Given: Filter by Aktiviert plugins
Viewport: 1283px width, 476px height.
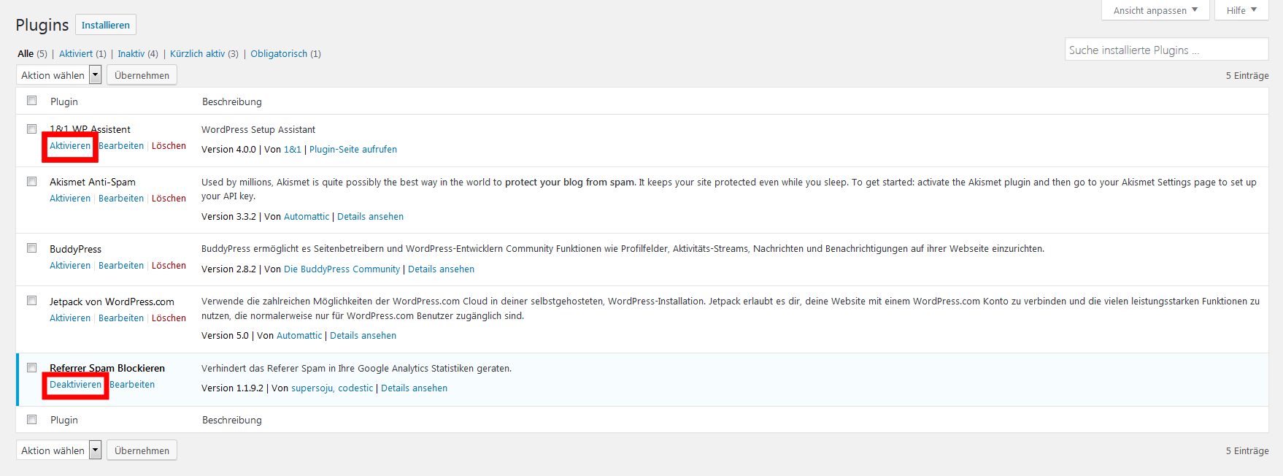Looking at the screenshot, I should tap(76, 53).
